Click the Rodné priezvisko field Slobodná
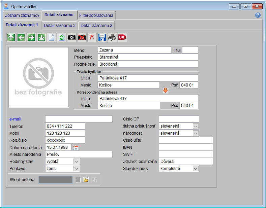The image size is (266, 208). coord(148,64)
